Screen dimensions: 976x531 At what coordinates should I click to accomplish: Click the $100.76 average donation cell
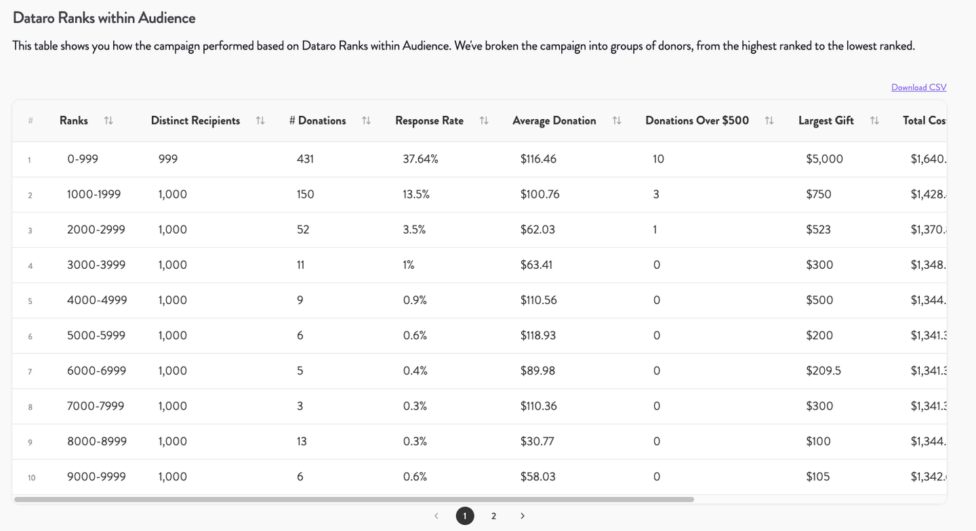[x=540, y=194]
